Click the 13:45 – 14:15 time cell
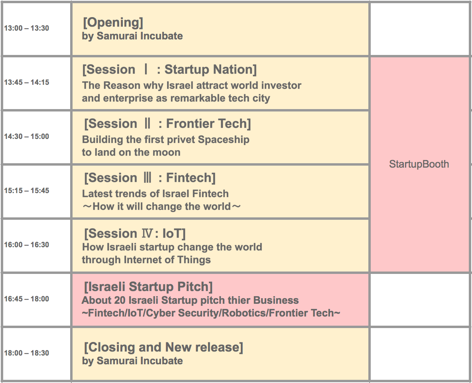 26,82
